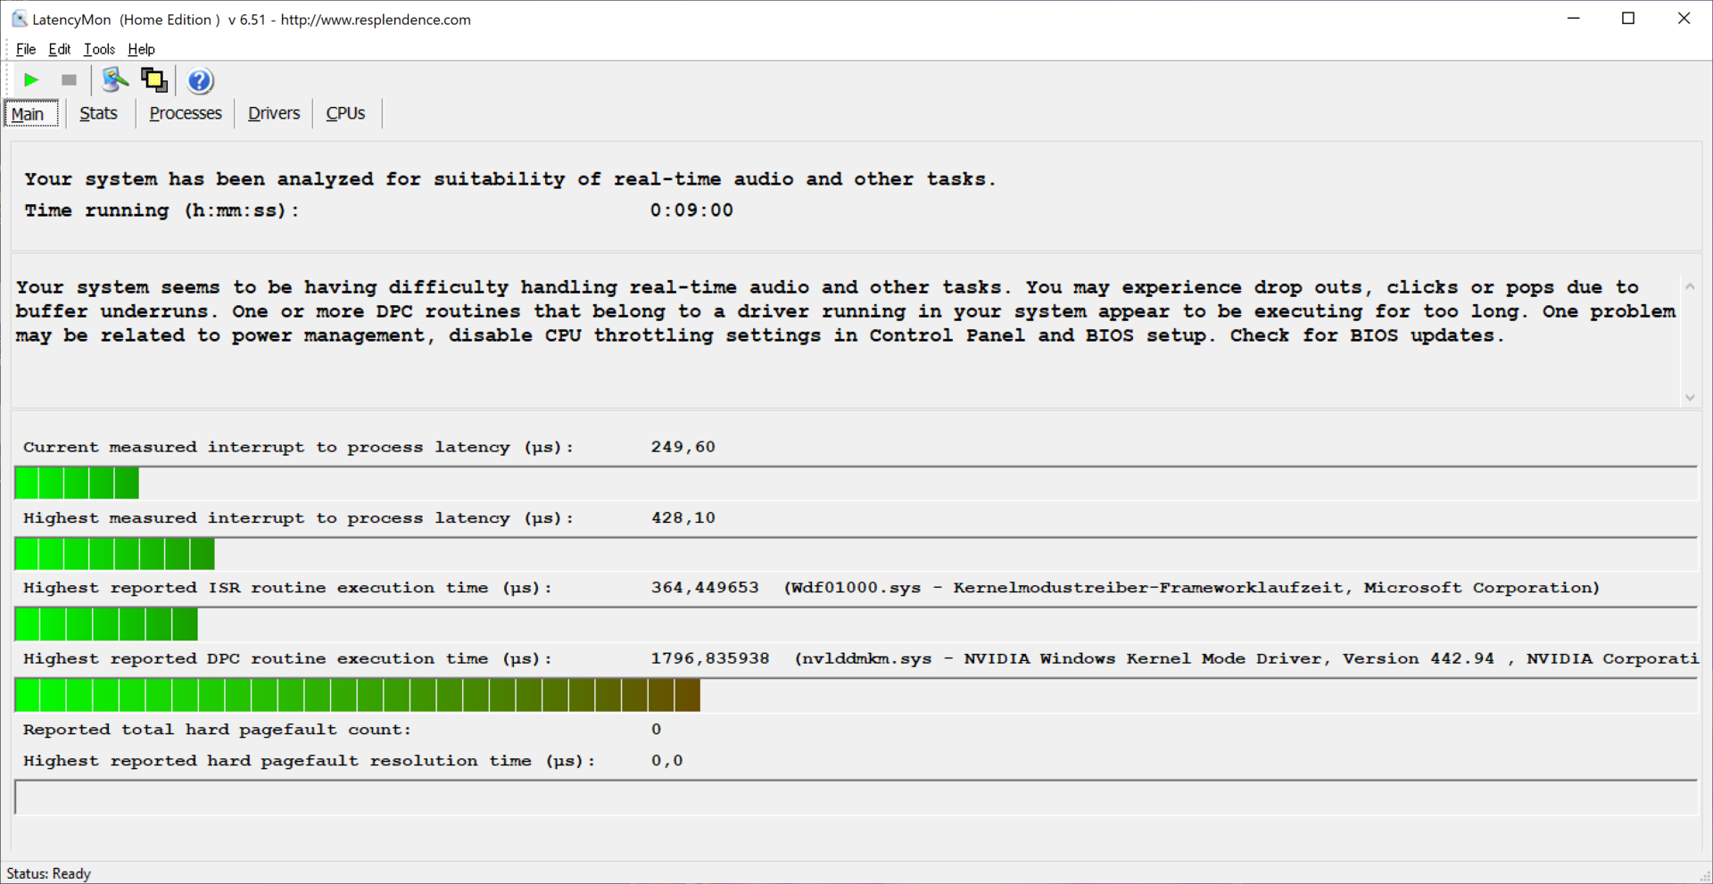Screen dimensions: 1713x884
Task: Click 'Highest reported DPC routine execution time' label
Action: pos(287,658)
